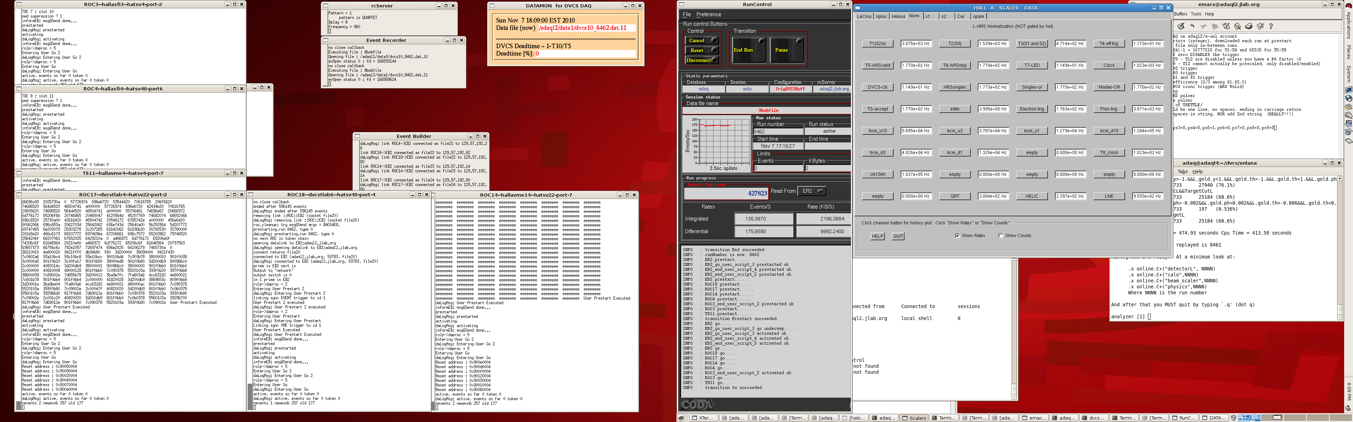
Task: Click the emacs print toolbar icon
Action: click(1249, 26)
